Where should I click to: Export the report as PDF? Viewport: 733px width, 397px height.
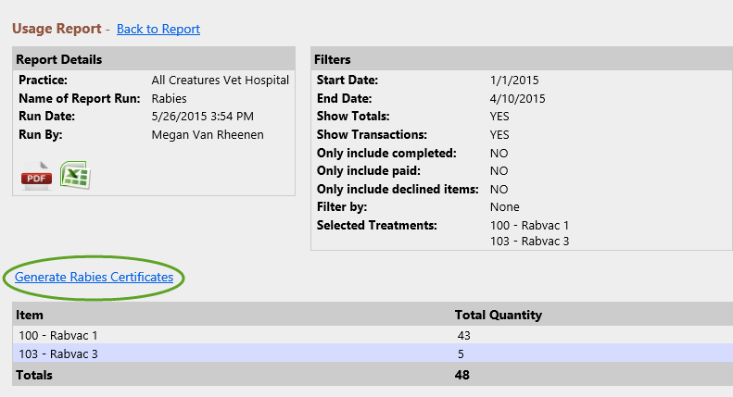click(x=36, y=175)
